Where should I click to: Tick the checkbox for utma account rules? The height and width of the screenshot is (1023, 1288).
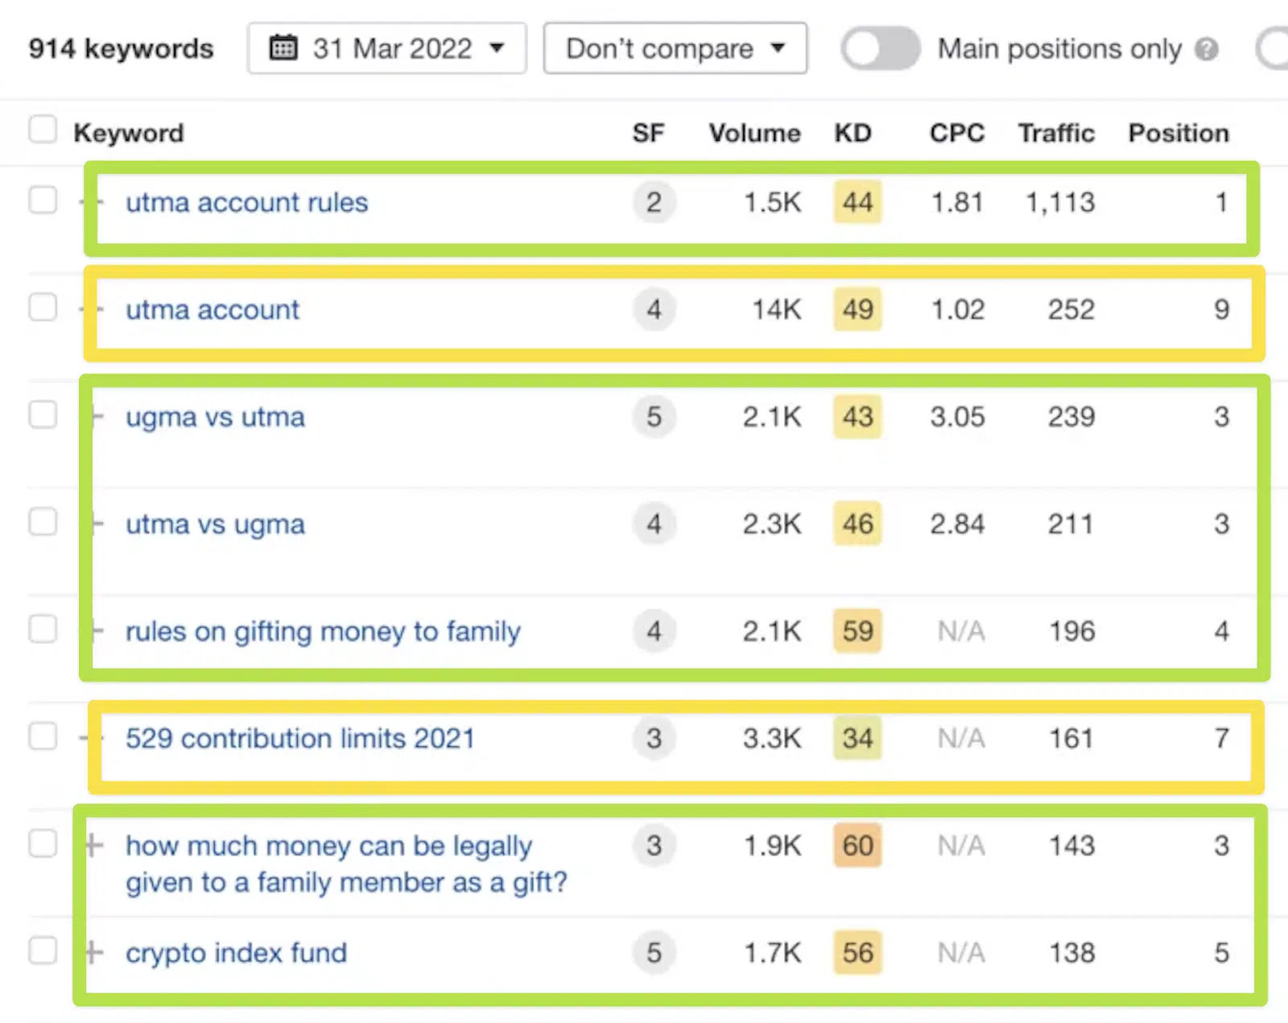(43, 200)
